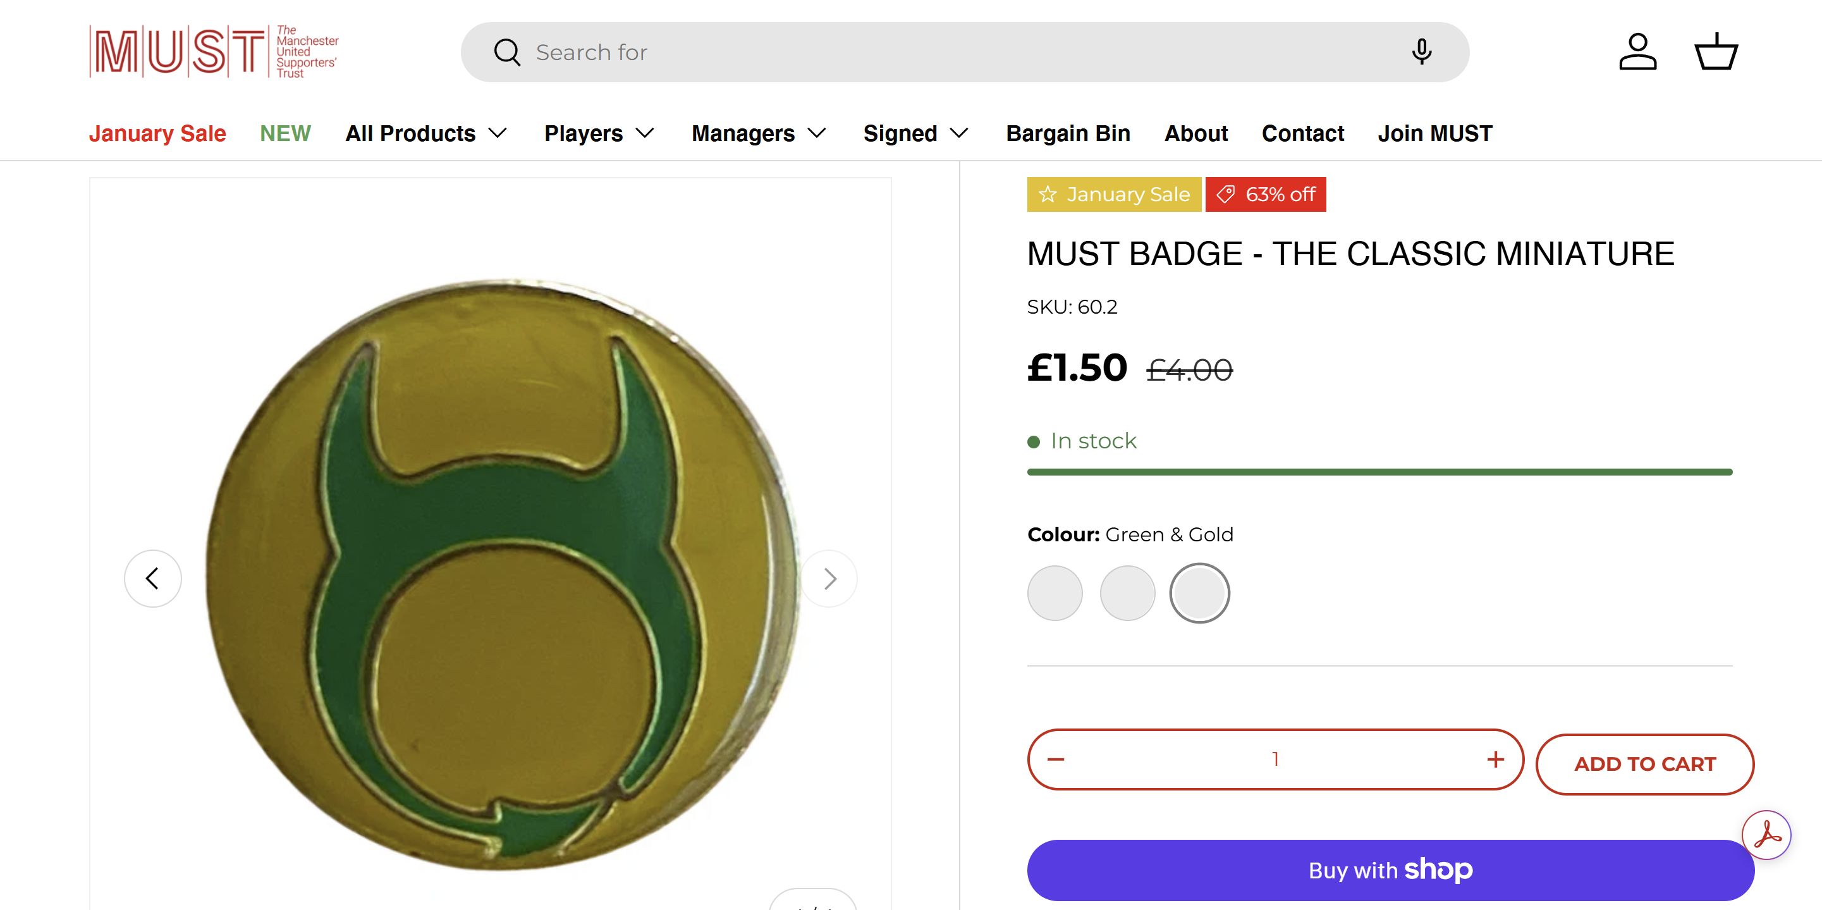Open the January Sale menu item
Image resolution: width=1822 pixels, height=910 pixels.
(x=157, y=133)
